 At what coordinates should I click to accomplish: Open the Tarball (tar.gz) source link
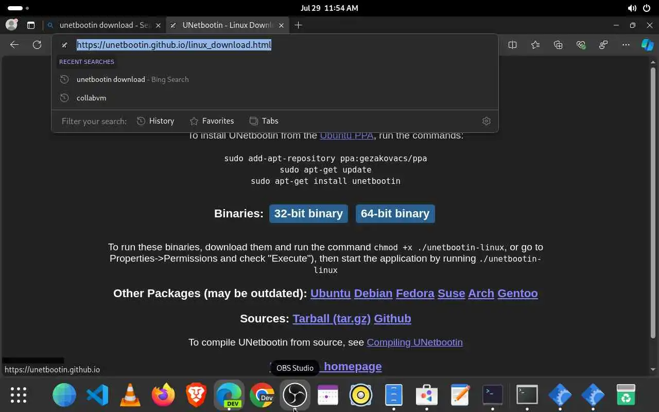[x=332, y=319]
